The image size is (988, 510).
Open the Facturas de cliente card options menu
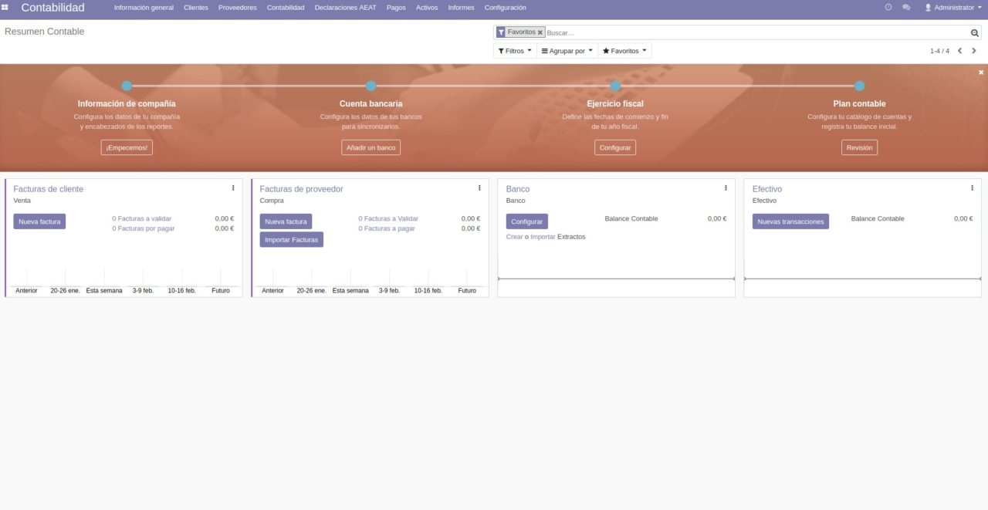(x=233, y=187)
